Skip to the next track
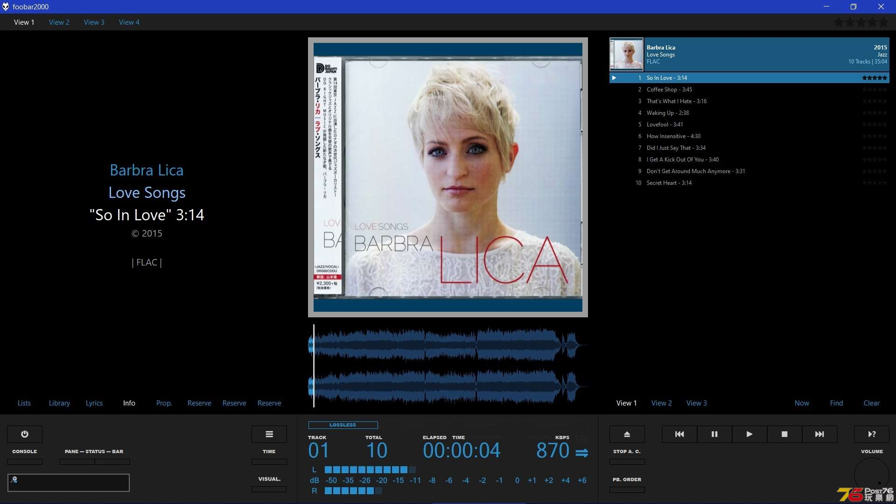 click(x=819, y=434)
